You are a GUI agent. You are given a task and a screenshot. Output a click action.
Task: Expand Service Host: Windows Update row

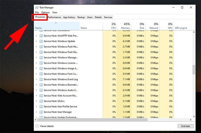[x=36, y=41]
